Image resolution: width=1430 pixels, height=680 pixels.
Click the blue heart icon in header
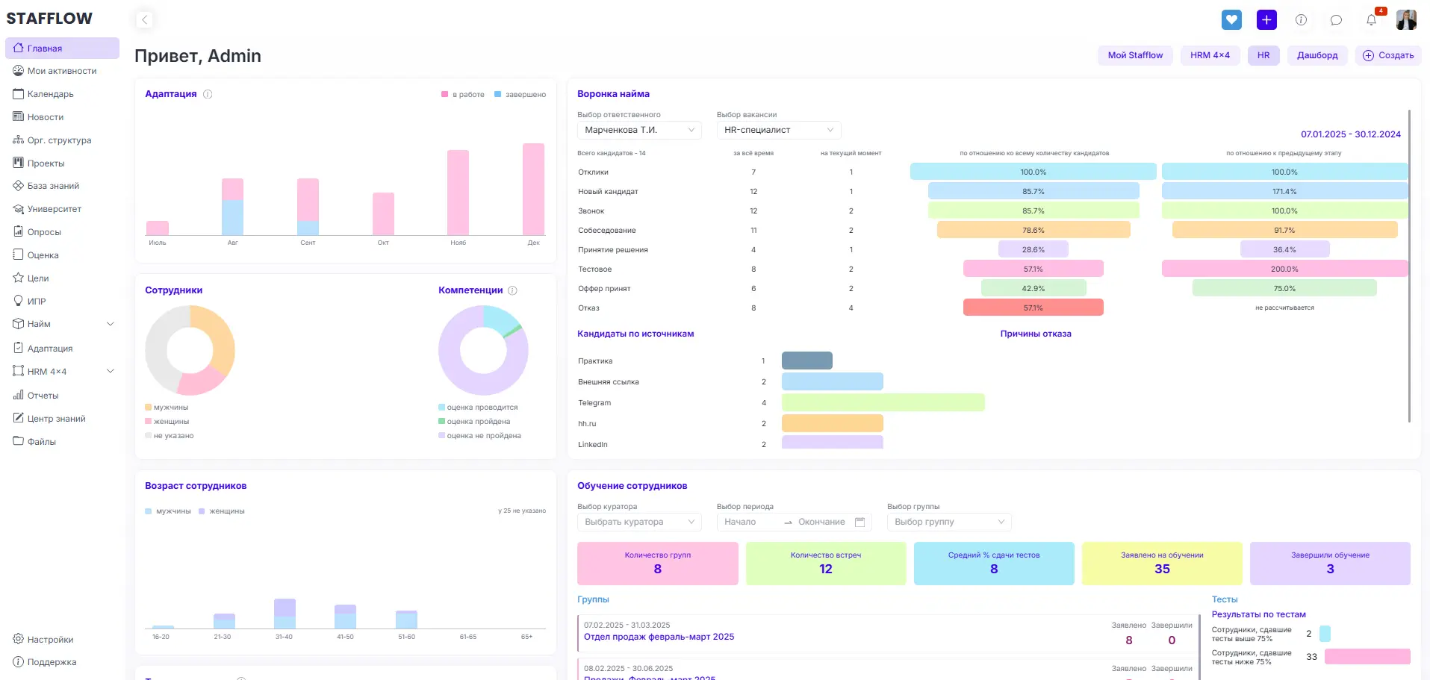1231,20
